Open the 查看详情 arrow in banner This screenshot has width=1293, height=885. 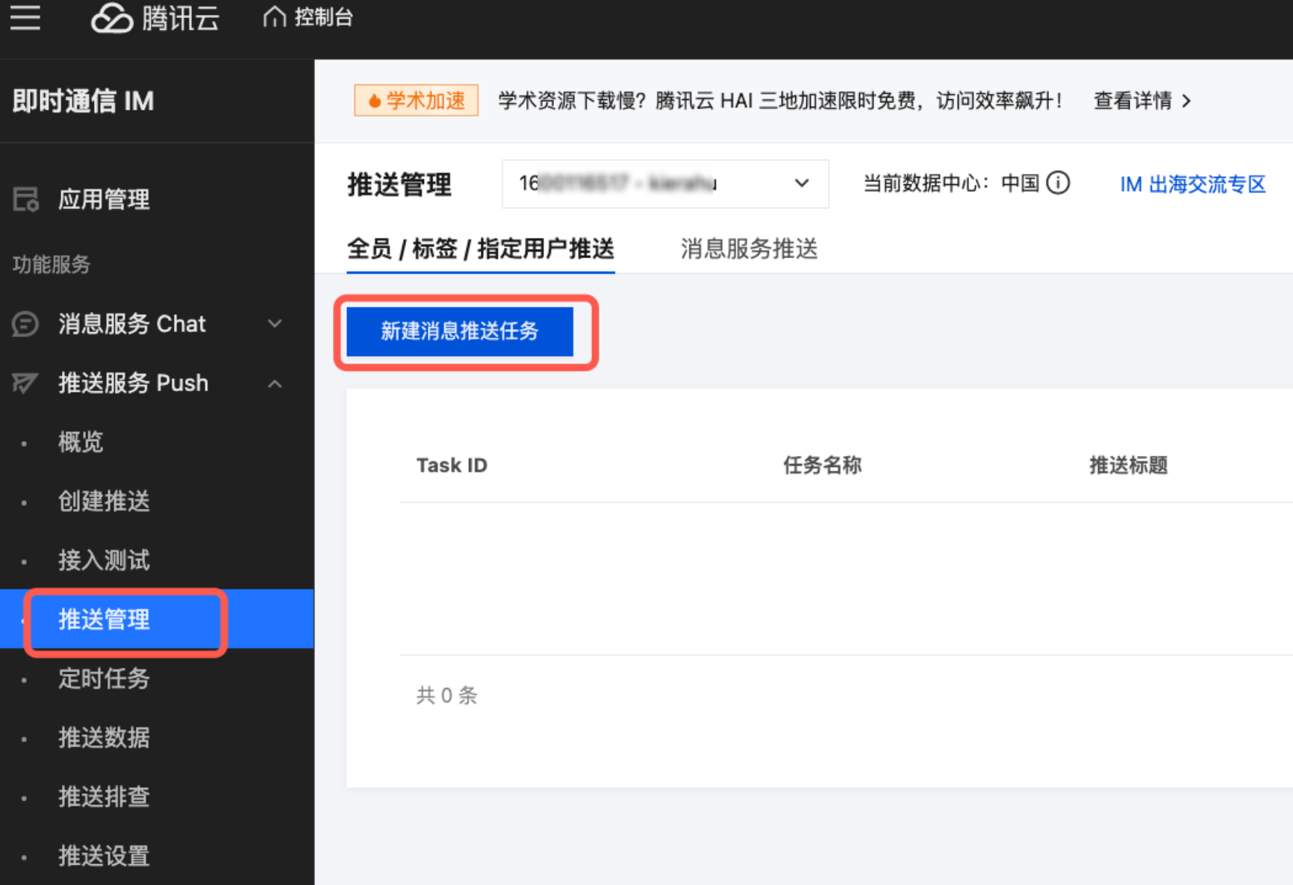pyautogui.click(x=1186, y=101)
